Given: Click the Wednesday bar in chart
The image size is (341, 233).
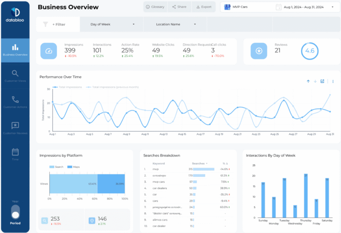Looking at the screenshot, I should (x=295, y=211).
